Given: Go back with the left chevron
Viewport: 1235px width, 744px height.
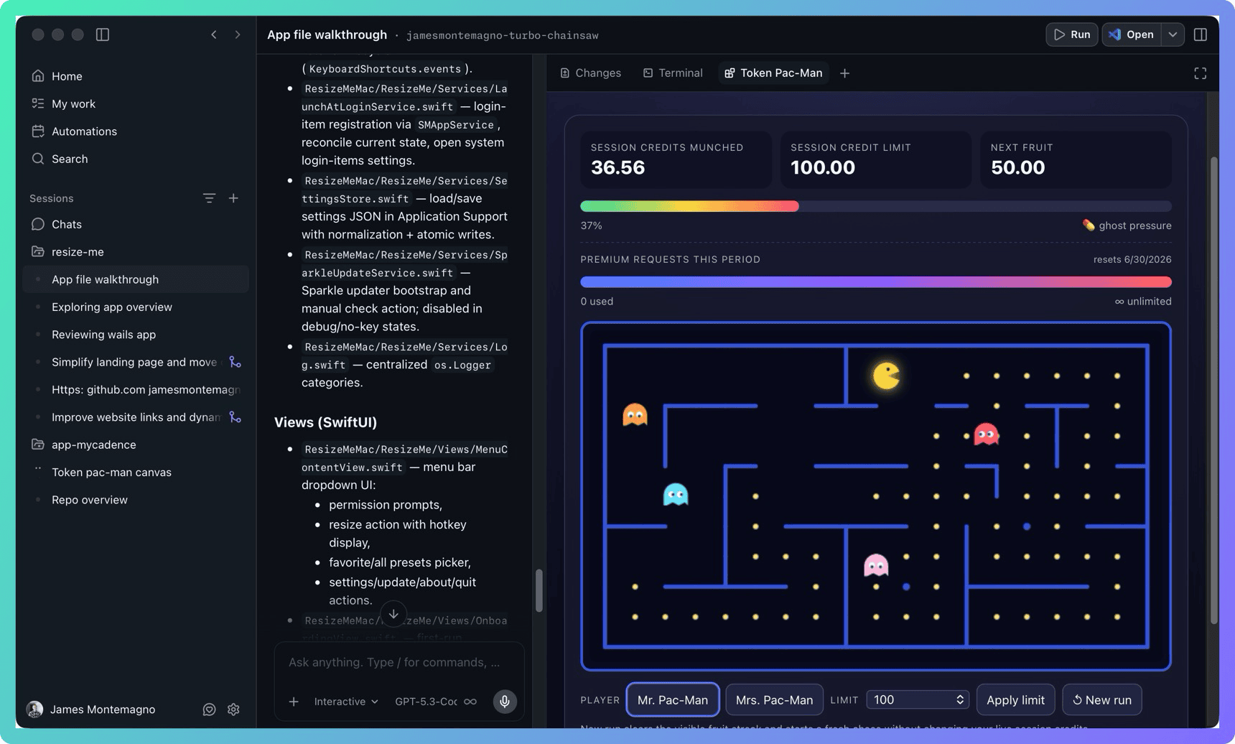Looking at the screenshot, I should (x=214, y=34).
